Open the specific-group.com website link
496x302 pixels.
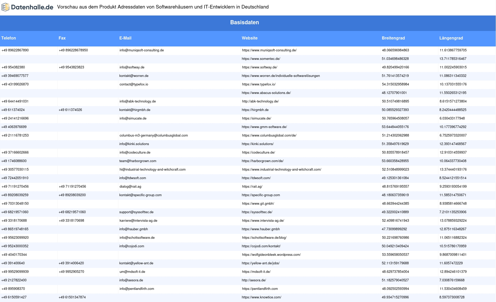(261, 195)
